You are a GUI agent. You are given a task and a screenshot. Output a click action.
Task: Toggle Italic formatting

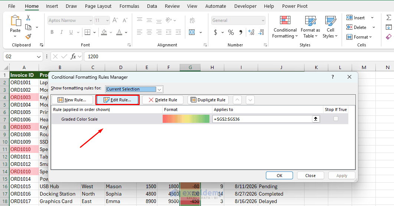tap(62, 32)
